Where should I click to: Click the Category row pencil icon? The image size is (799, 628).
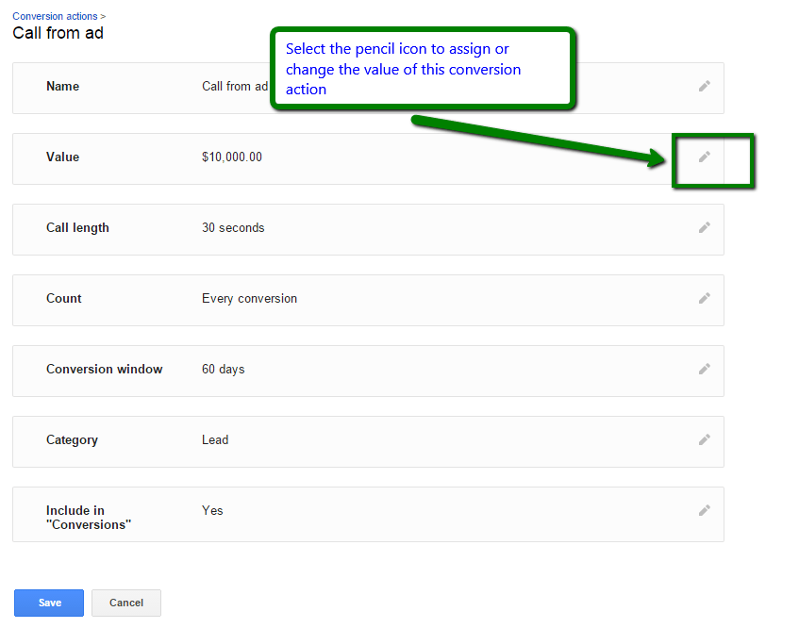(x=704, y=439)
